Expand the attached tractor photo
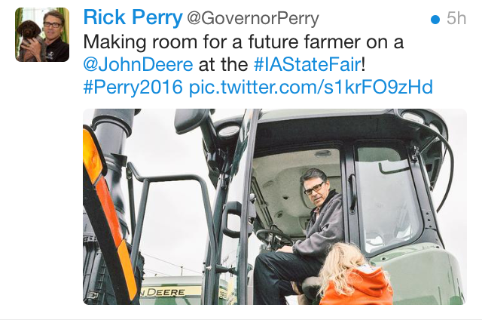The image size is (482, 323). click(275, 207)
